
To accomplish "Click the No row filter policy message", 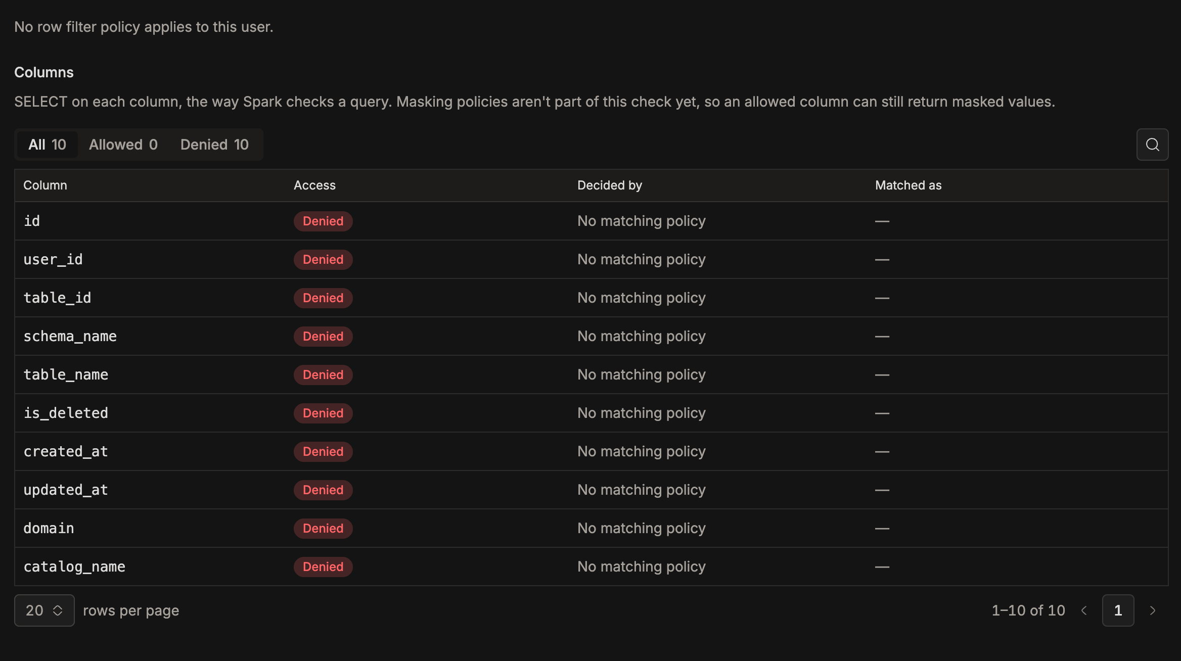I will (144, 27).
